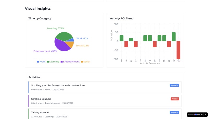Close the Made by MeDo badge
This screenshot has width=210, height=119.
click(x=205, y=115)
